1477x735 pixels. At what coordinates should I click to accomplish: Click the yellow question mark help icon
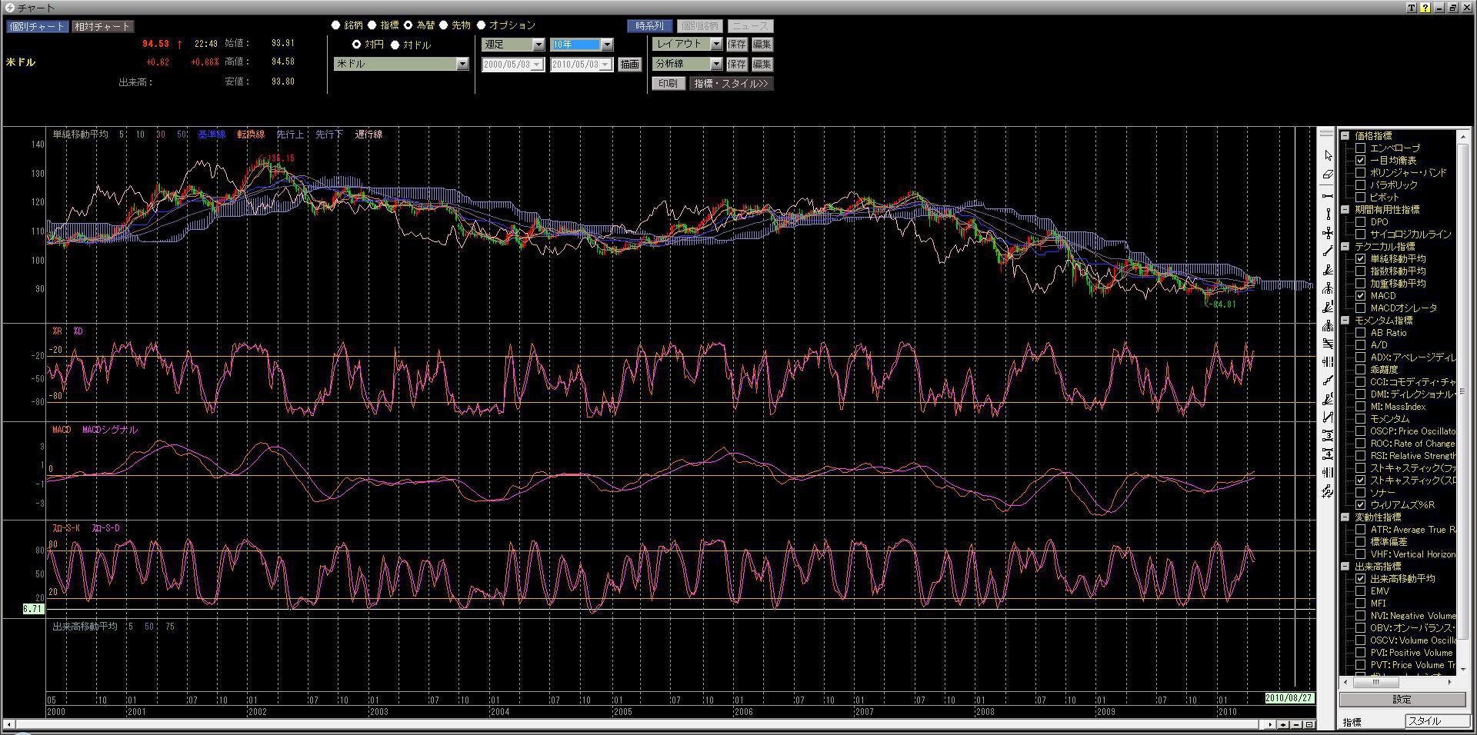1425,8
